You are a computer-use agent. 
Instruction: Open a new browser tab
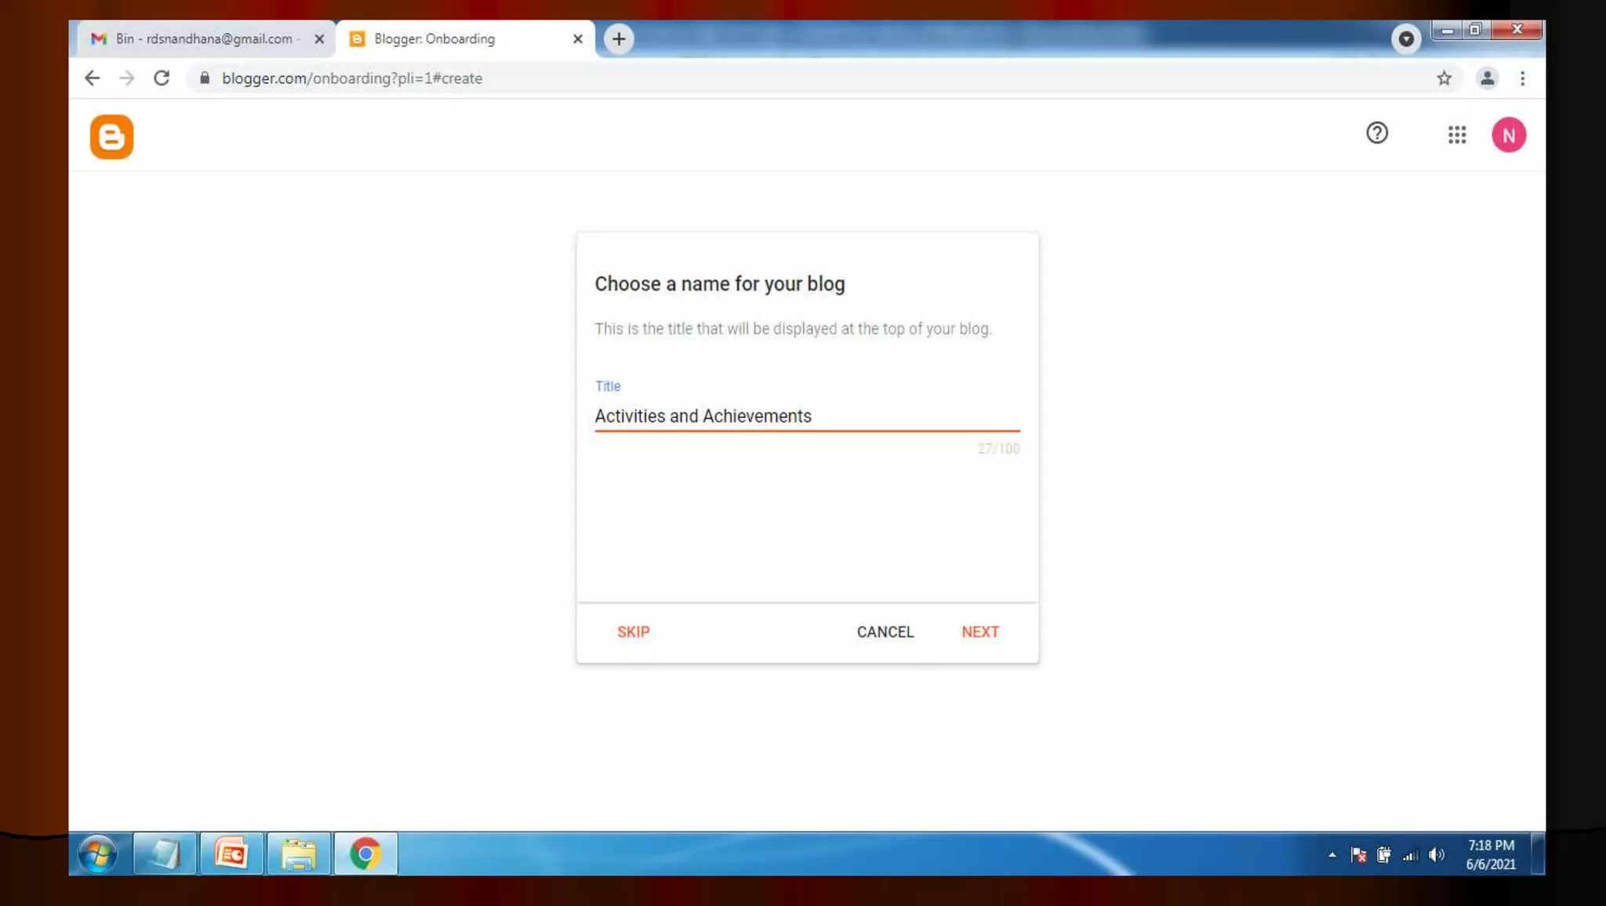619,38
